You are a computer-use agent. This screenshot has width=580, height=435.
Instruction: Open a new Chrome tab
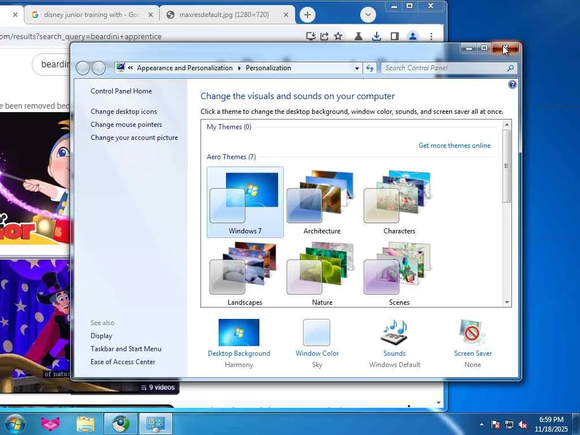click(x=308, y=15)
